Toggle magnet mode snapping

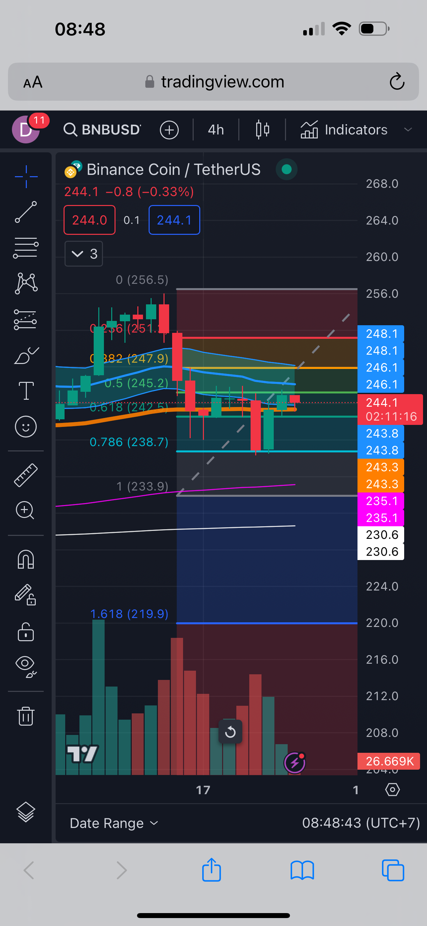(26, 559)
